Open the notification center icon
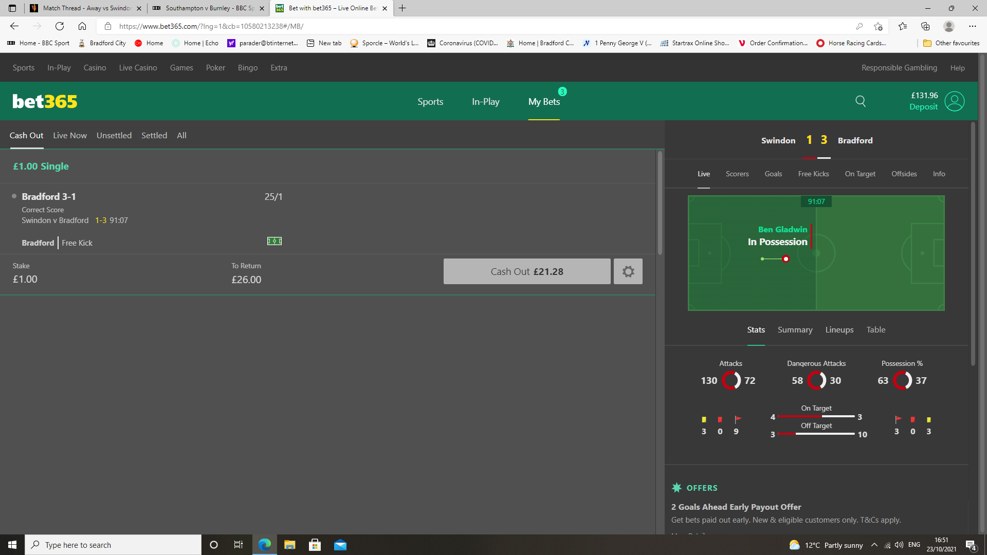Image resolution: width=987 pixels, height=555 pixels. point(971,545)
